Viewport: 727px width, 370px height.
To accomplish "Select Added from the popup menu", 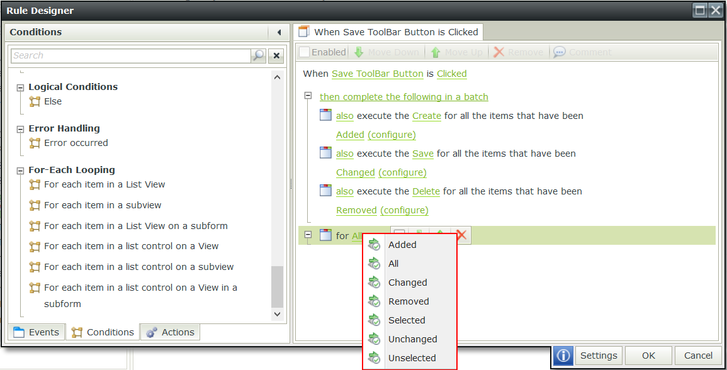I will (409, 244).
